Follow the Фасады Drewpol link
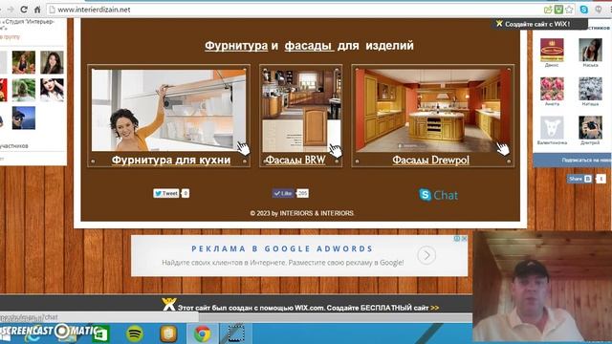This screenshot has height=344, width=612. [x=430, y=160]
